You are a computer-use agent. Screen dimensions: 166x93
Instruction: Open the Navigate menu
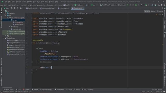click(18, 2)
